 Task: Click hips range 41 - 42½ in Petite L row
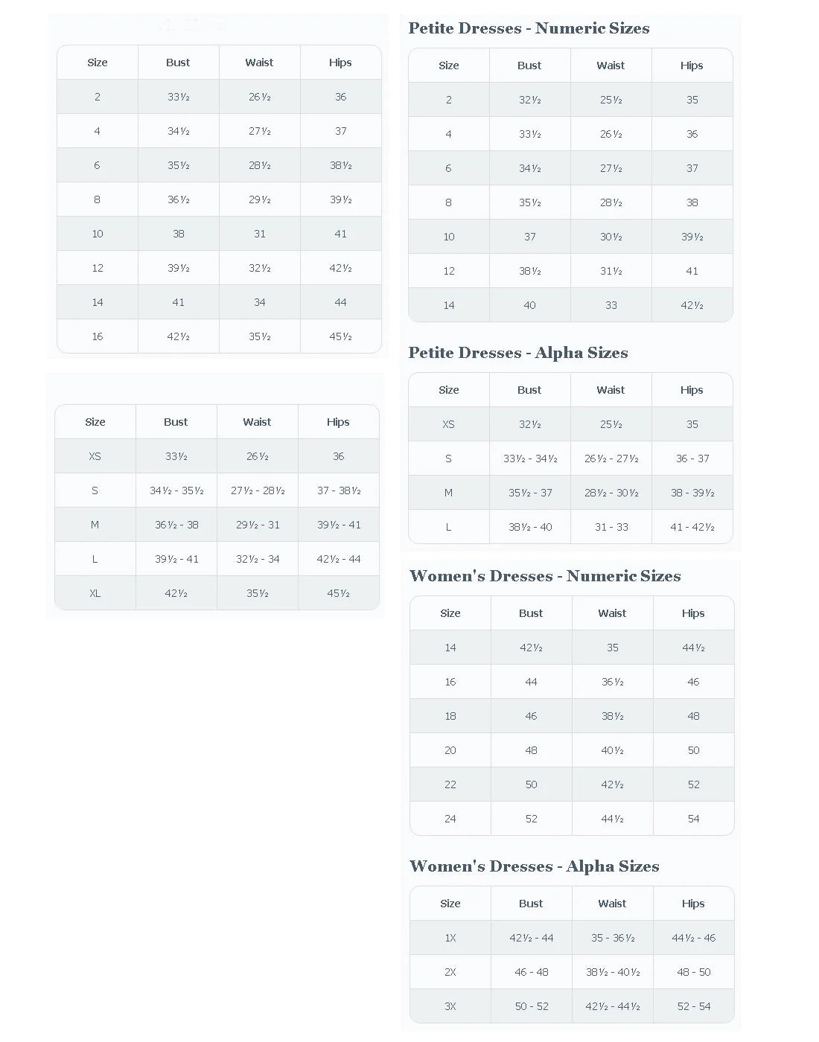pyautogui.click(x=692, y=527)
